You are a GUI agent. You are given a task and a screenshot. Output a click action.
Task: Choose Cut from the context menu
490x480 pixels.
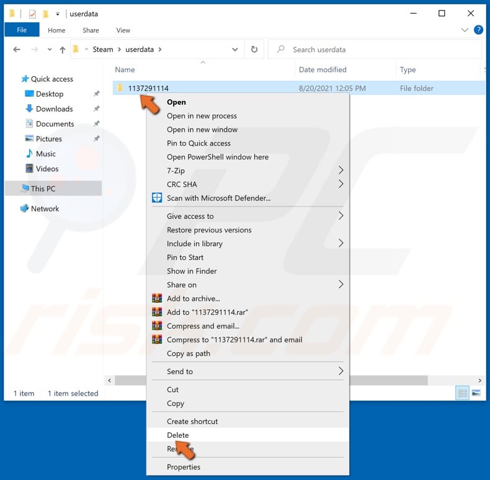pyautogui.click(x=247, y=389)
